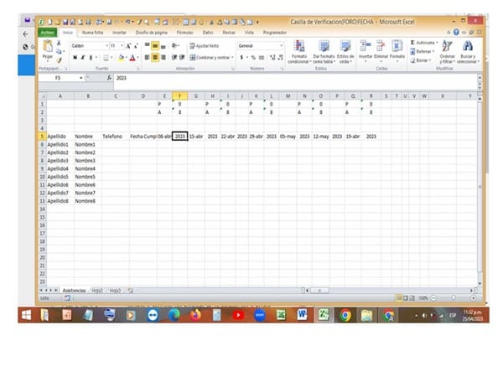503x377 pixels.
Task: Open Ordenar y filtrar menu
Action: click(447, 52)
